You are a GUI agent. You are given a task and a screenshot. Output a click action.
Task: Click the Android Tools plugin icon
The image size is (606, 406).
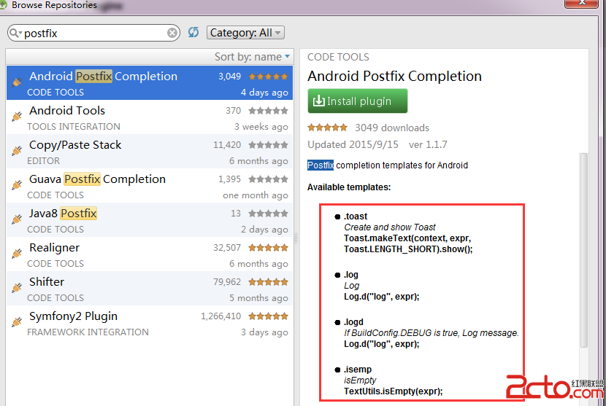pos(17,116)
